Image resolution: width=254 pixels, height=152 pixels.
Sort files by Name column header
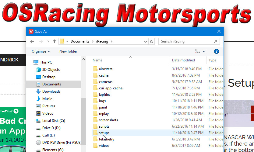click(97, 60)
